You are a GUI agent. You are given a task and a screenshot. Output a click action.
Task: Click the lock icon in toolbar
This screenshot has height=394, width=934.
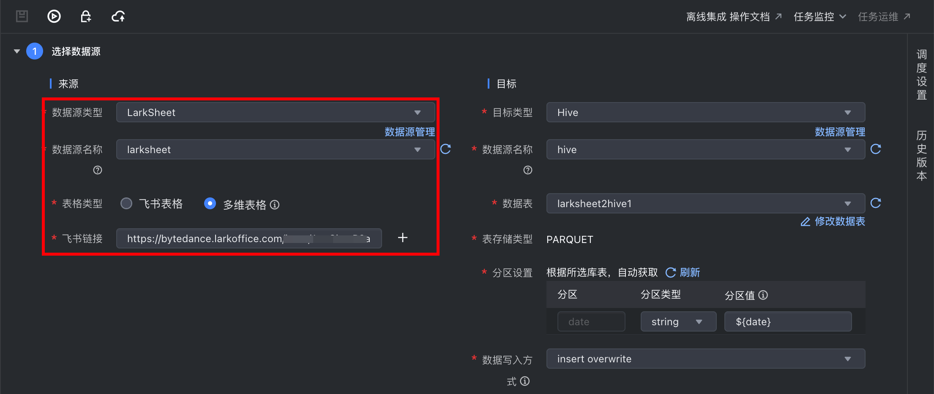tap(86, 16)
